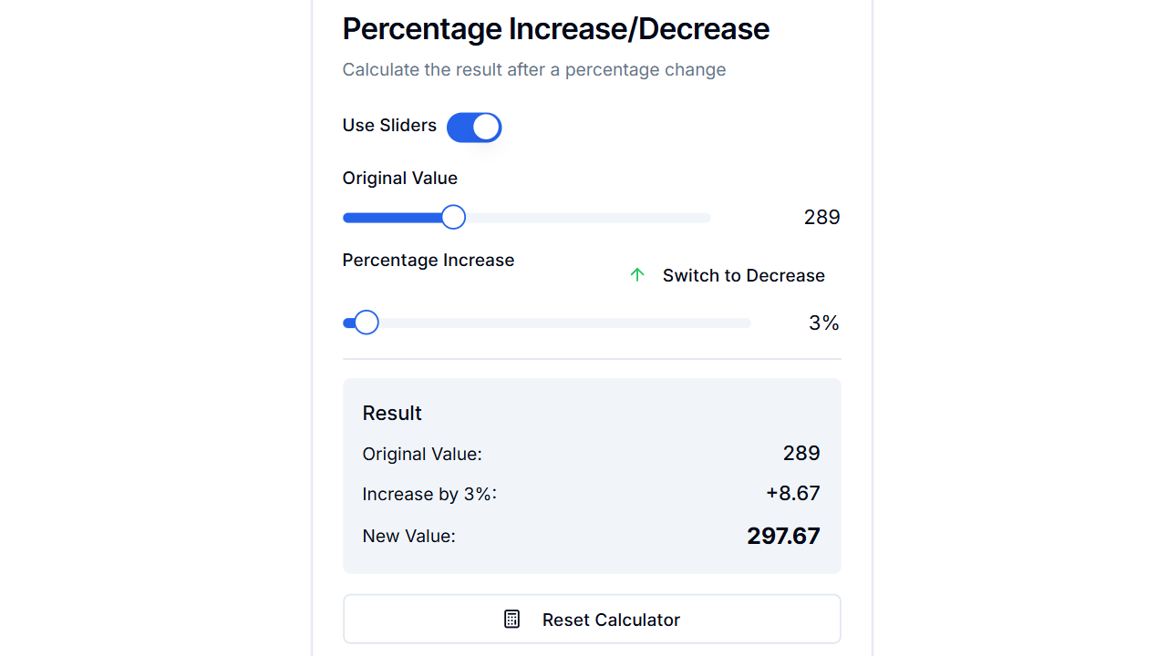1167x656 pixels.
Task: Click the Original Value section label
Action: [399, 178]
